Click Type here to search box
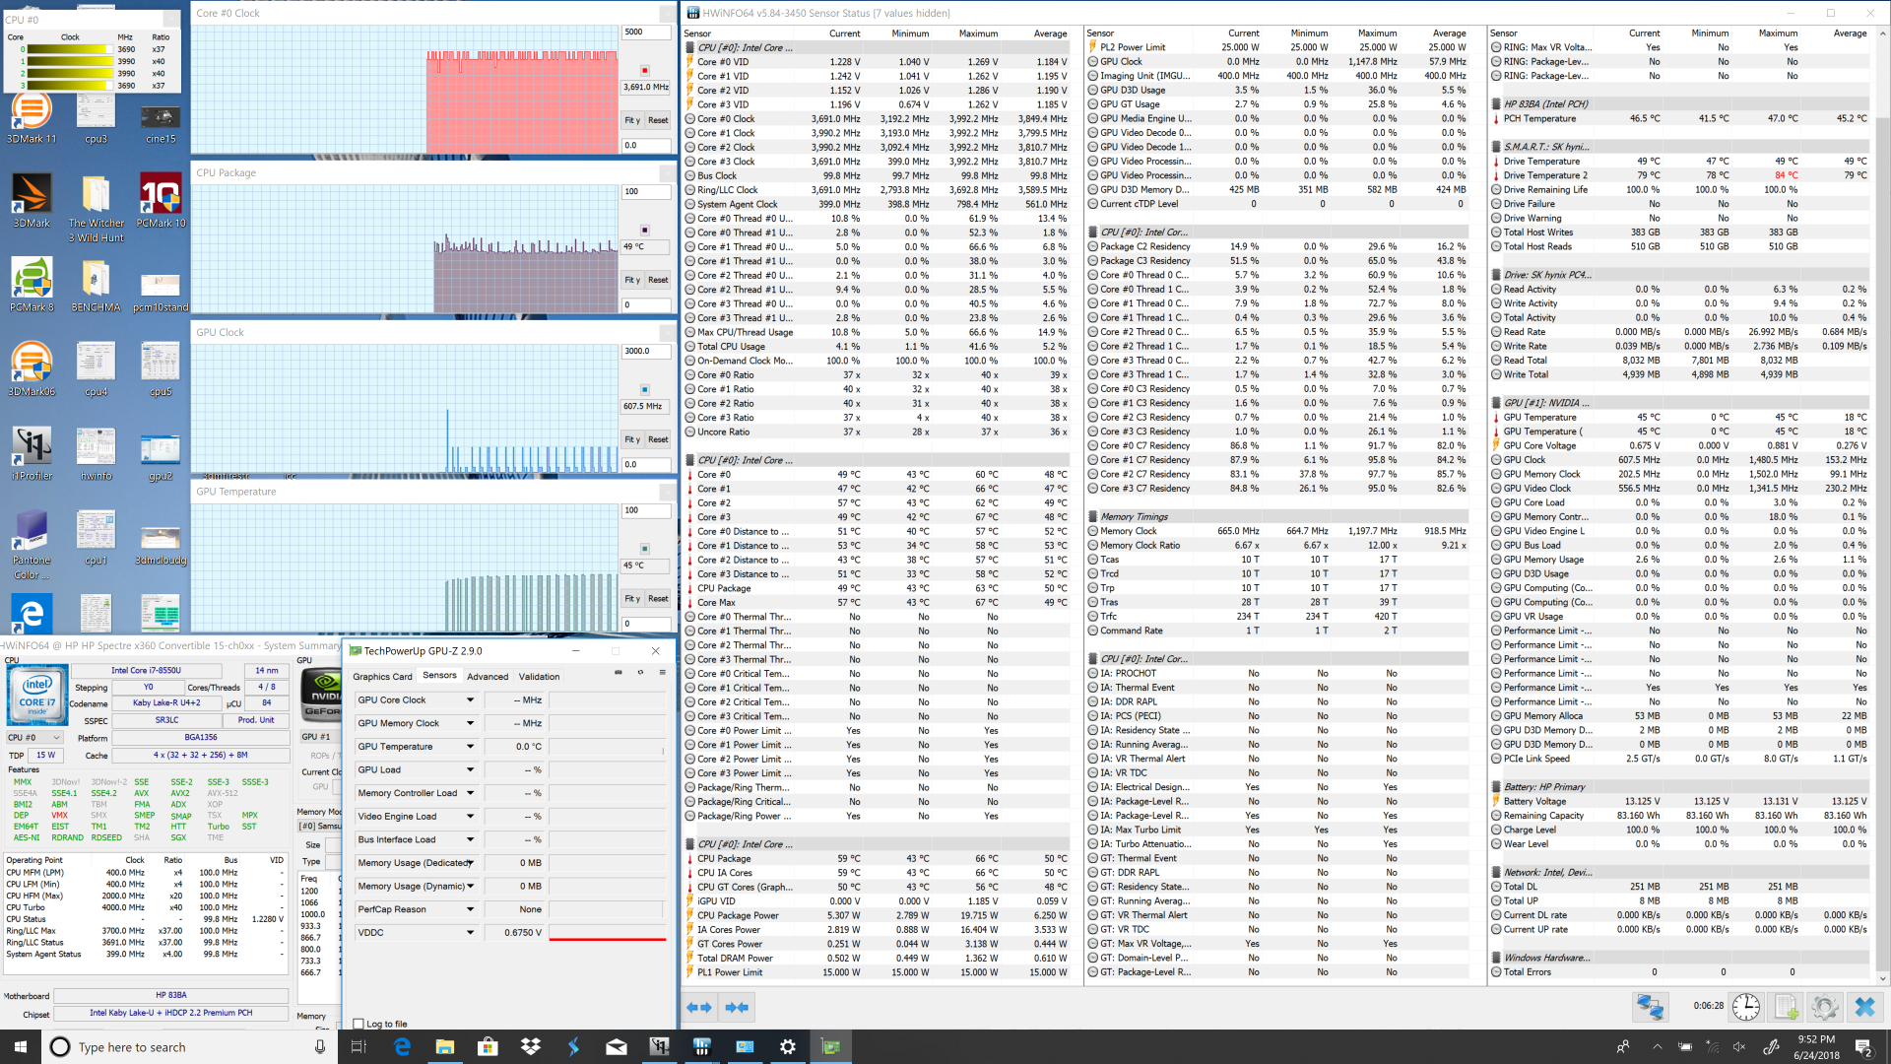 pos(190,1046)
